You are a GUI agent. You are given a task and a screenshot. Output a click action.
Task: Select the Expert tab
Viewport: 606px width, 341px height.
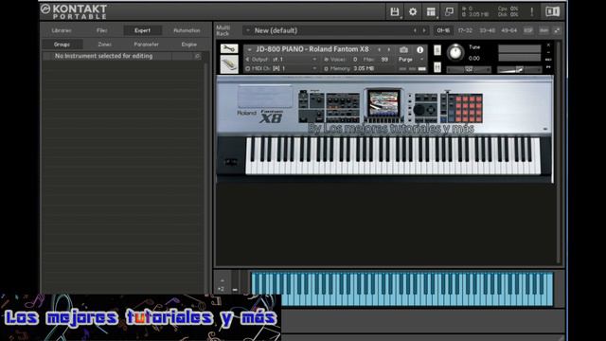click(142, 30)
